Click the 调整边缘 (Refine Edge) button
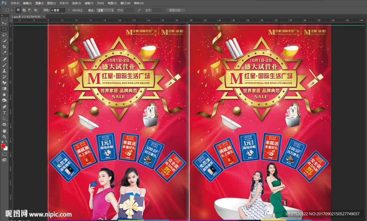Screen dimensions: 367x221 pos(176,10)
